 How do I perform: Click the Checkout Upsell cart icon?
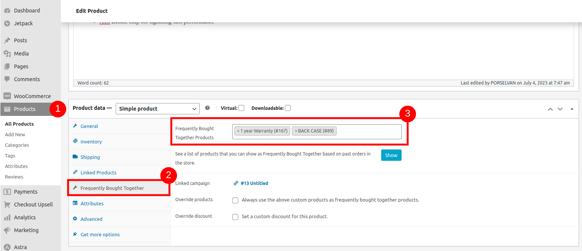coord(7,205)
